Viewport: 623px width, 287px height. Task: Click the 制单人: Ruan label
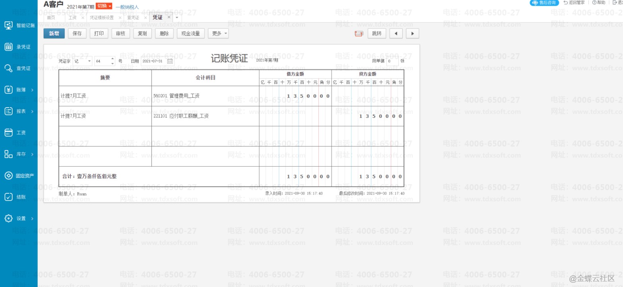72,194
